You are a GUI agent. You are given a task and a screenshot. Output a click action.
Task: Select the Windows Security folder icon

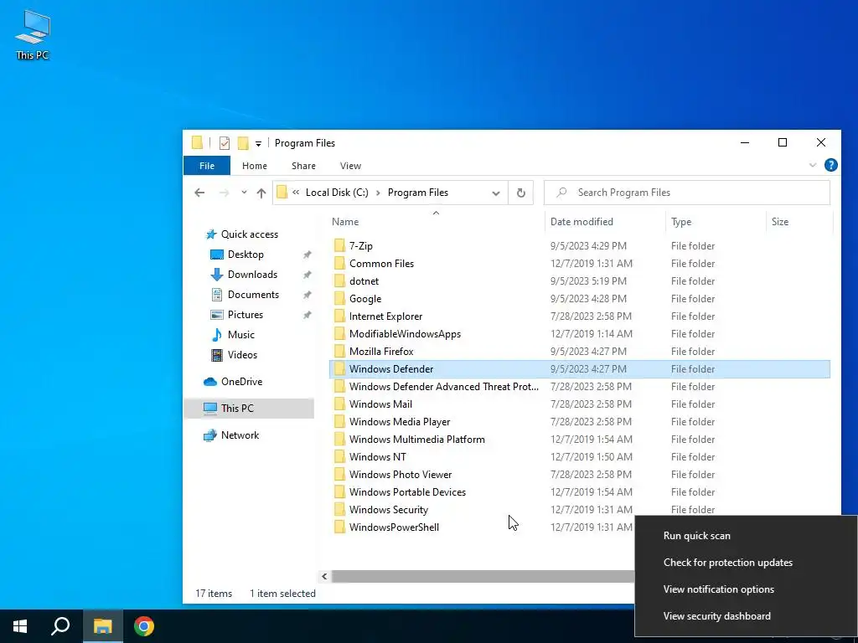pos(339,510)
